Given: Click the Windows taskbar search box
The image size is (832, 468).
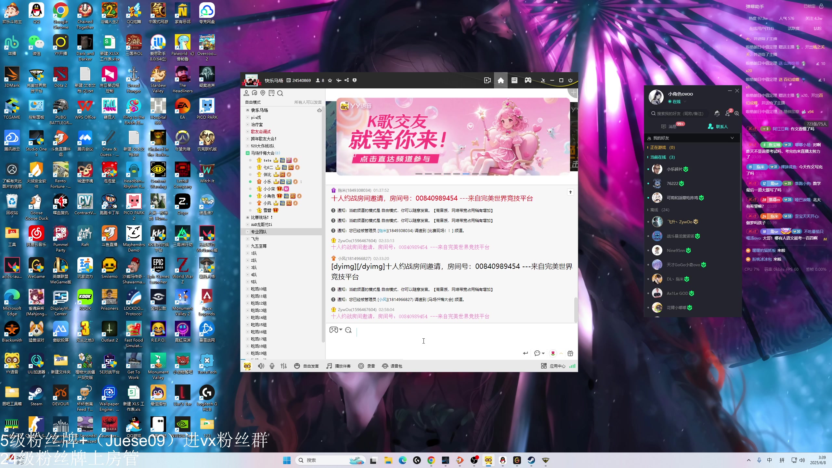Looking at the screenshot, I should pyautogui.click(x=331, y=460).
